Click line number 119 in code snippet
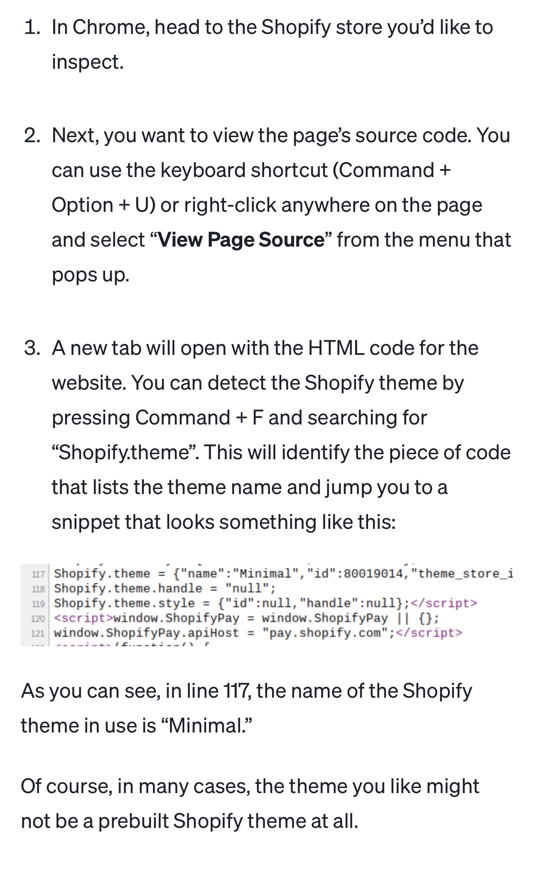 (x=38, y=604)
